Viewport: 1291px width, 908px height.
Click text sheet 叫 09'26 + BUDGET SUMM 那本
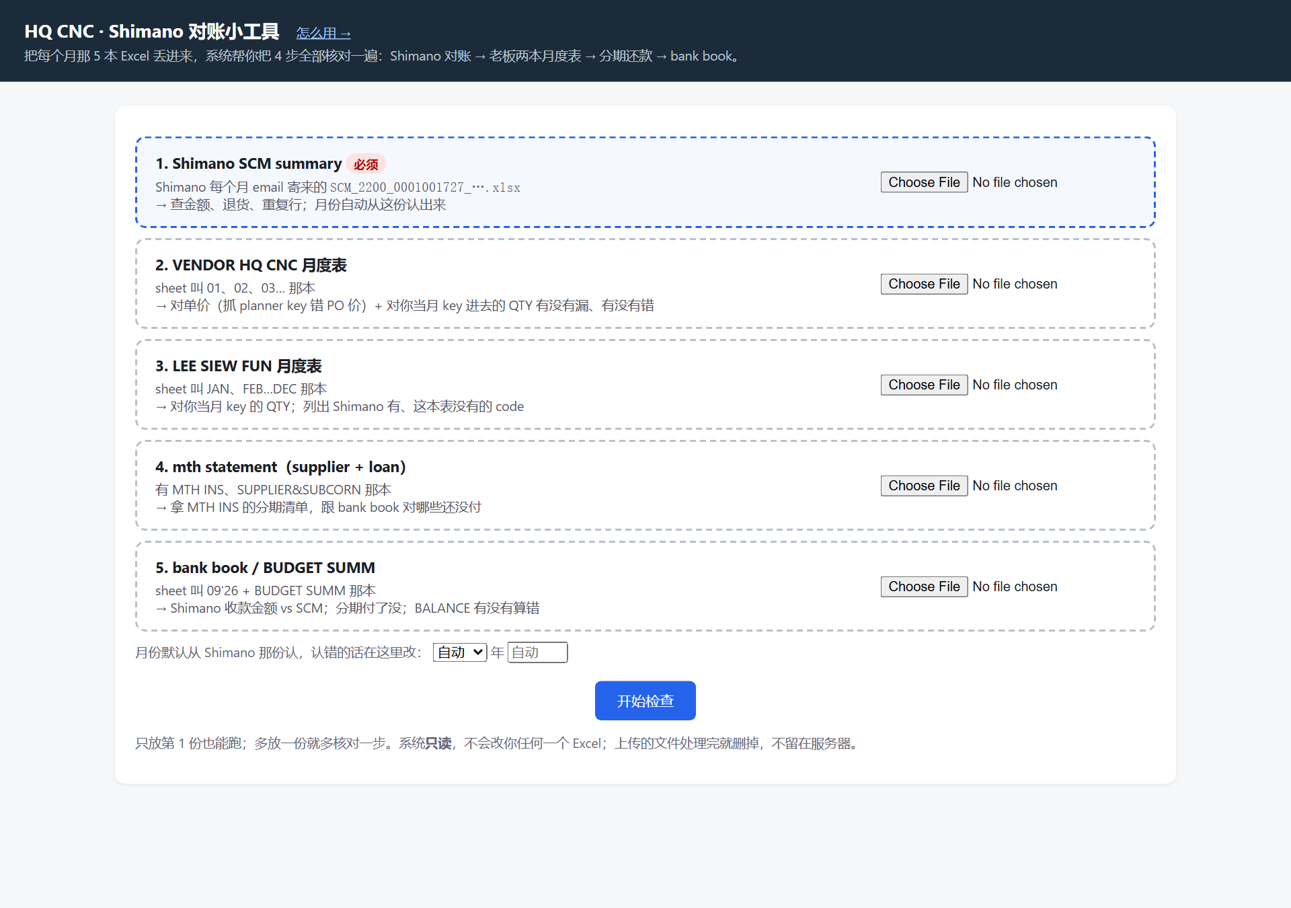[266, 591]
